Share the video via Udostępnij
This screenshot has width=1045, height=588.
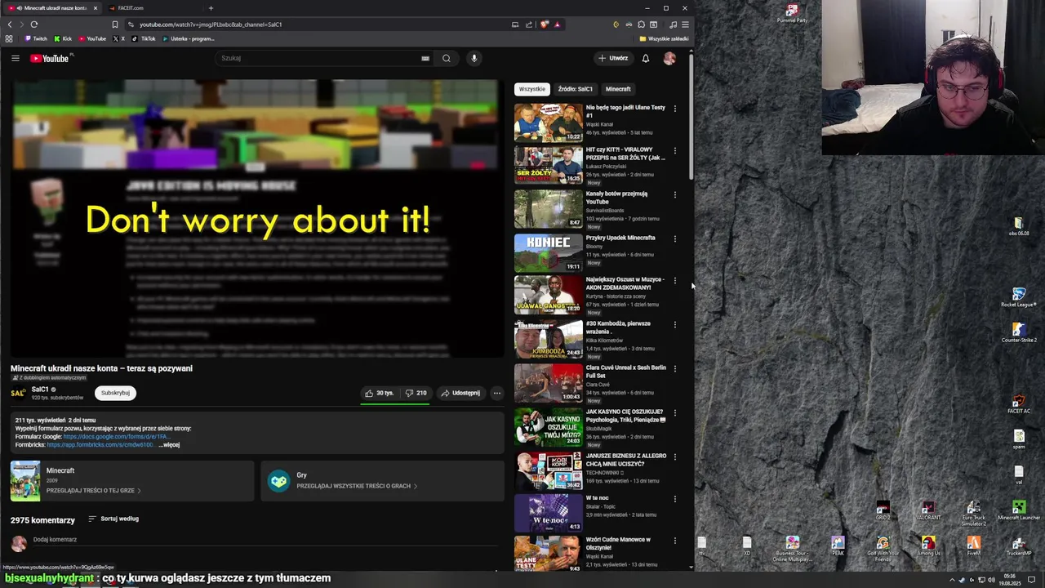point(460,393)
